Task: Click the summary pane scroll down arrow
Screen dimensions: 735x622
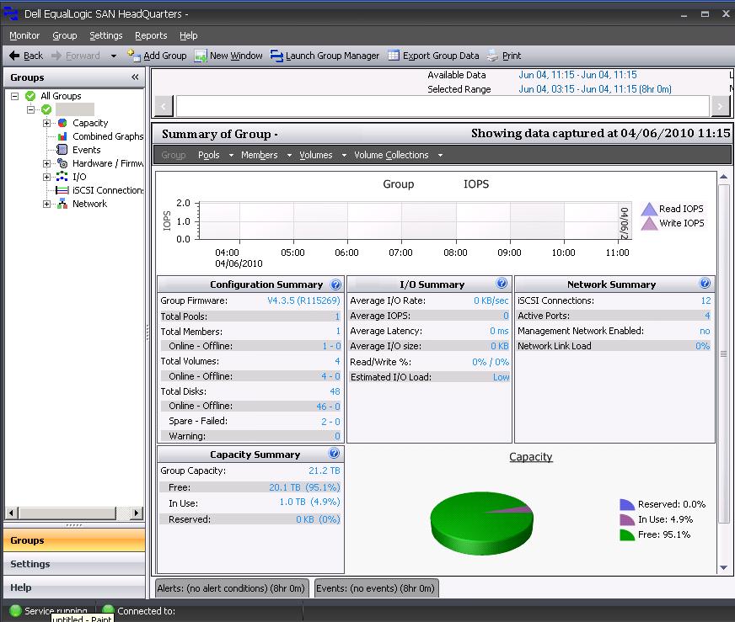Action: [x=723, y=567]
